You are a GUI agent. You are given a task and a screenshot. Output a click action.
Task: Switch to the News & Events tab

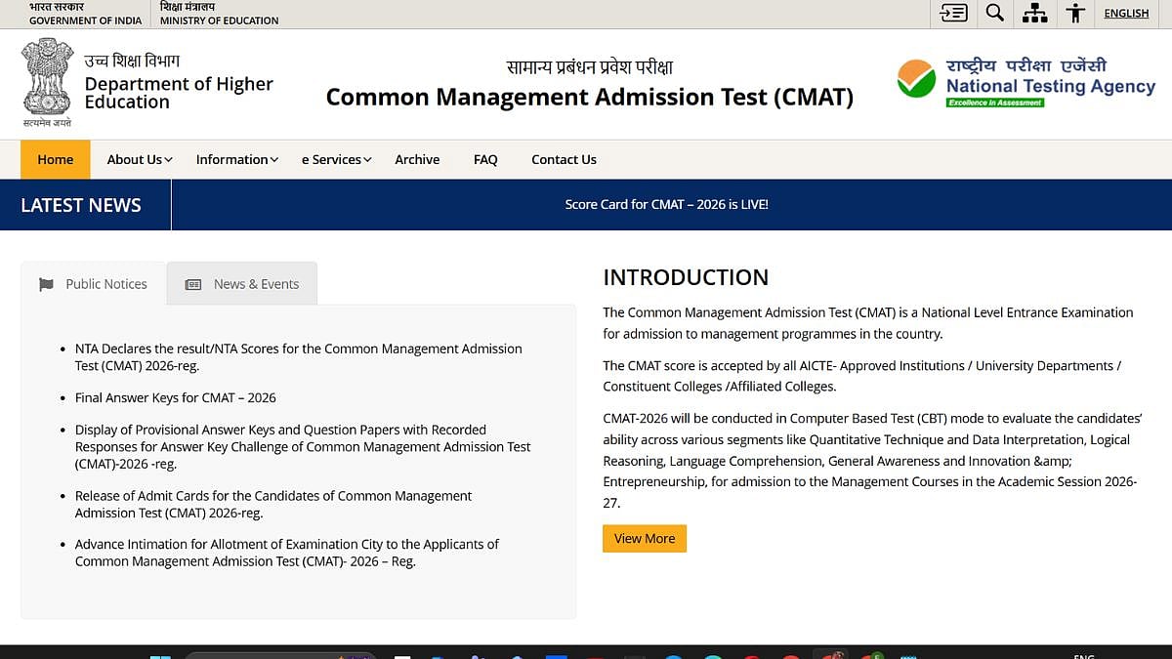[256, 283]
